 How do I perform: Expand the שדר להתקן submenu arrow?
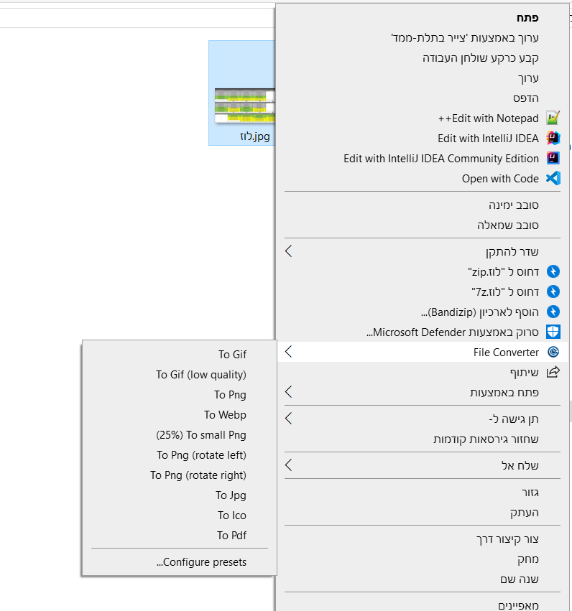(289, 251)
